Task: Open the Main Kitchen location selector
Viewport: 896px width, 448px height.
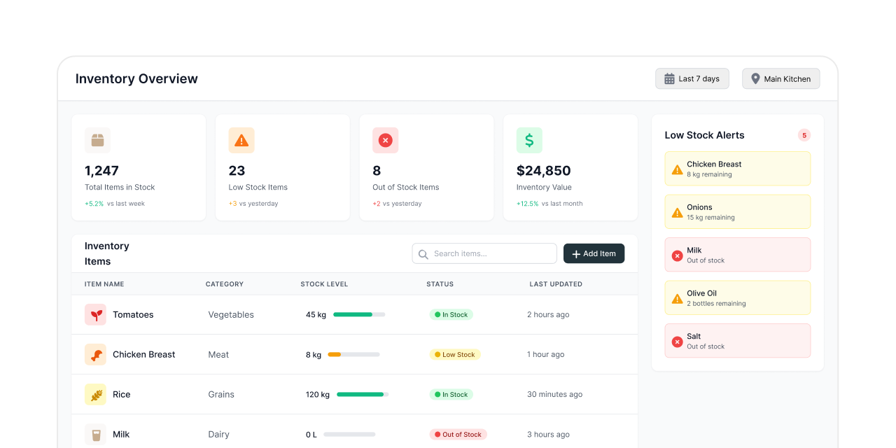Action: [780, 78]
